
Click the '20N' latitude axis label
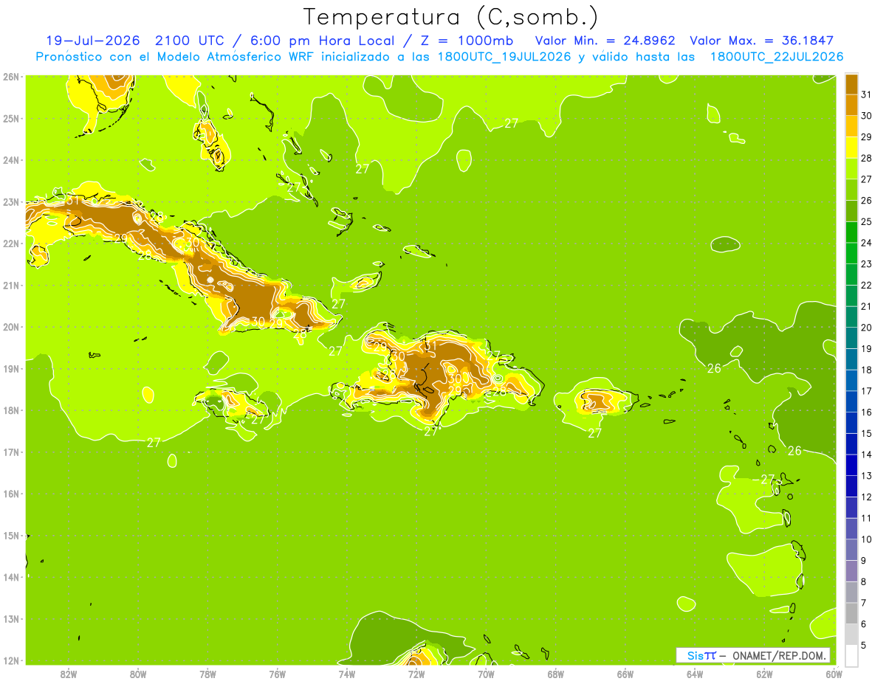point(10,327)
